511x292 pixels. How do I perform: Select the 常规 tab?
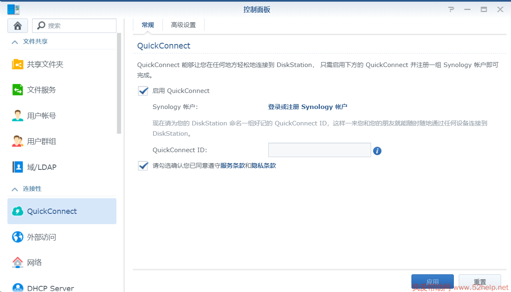(x=148, y=25)
